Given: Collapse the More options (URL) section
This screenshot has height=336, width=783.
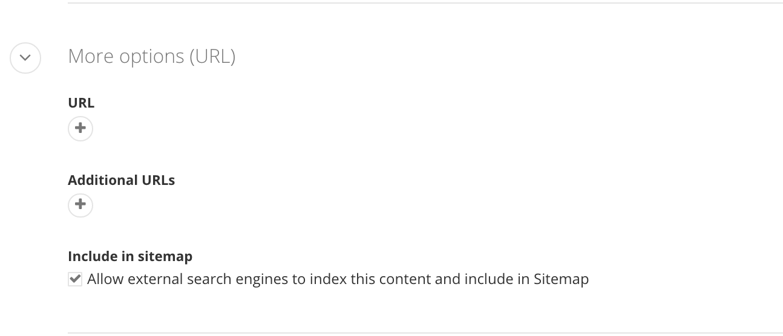Looking at the screenshot, I should (x=25, y=58).
